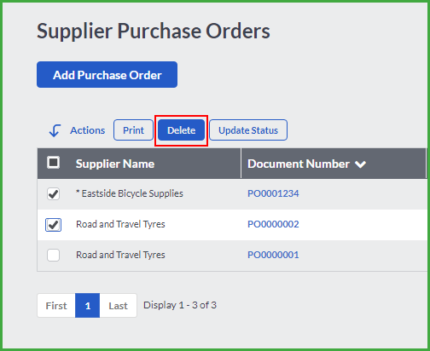Screen dimensions: 430x351
Task: Click the Actions curved arrow icon
Action: pos(55,130)
